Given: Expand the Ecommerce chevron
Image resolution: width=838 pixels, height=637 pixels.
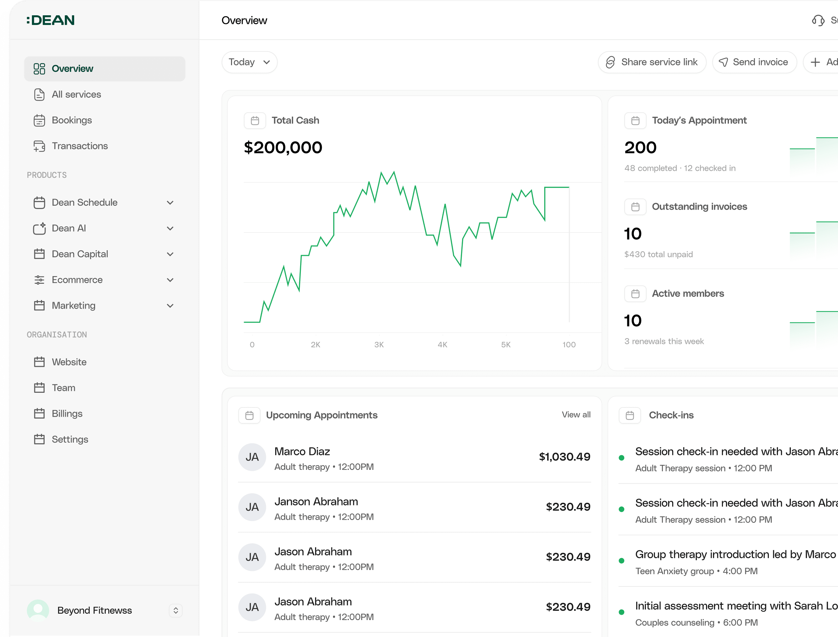Looking at the screenshot, I should (x=170, y=280).
